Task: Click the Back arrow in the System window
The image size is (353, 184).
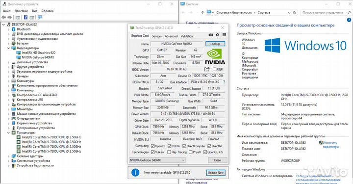Action: coord(183,13)
